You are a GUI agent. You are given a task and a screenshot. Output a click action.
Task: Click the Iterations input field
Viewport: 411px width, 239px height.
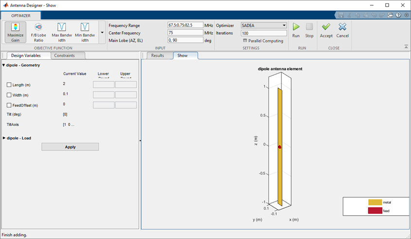[x=264, y=33]
